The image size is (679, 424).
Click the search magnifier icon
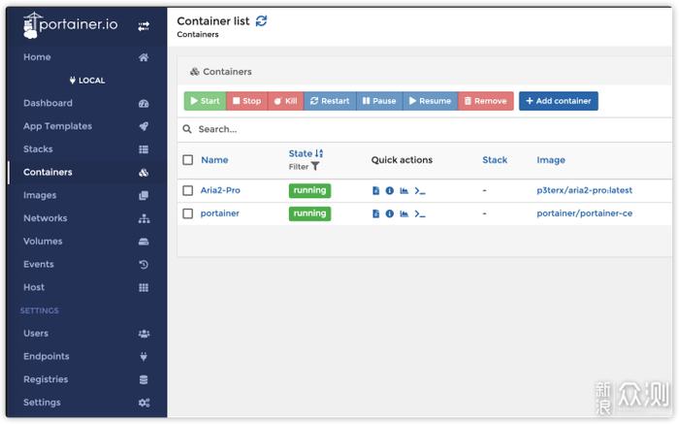point(187,129)
